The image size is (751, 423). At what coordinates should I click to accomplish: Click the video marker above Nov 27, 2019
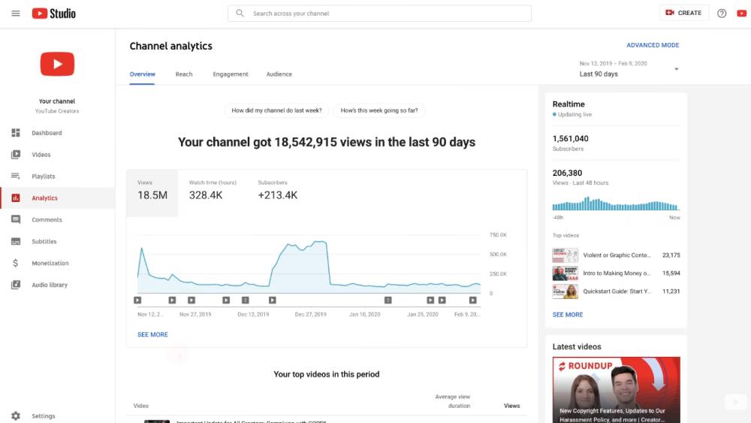tap(191, 300)
